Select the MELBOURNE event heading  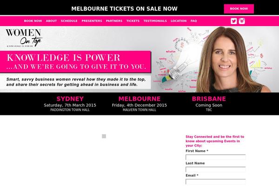click(x=139, y=99)
